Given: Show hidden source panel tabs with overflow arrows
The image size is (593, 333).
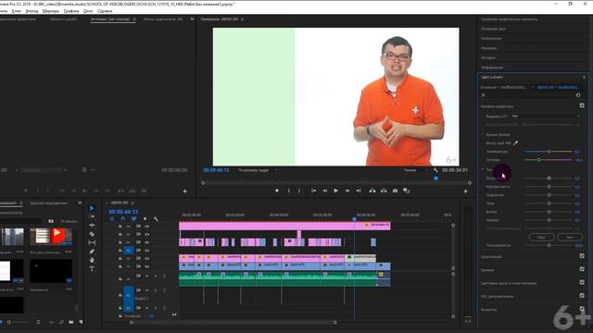Looking at the screenshot, I should click(192, 18).
